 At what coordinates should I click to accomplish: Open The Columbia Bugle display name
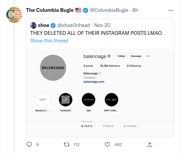click(x=50, y=10)
